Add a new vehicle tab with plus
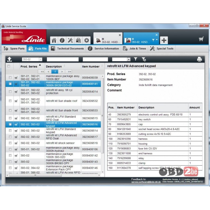The width and height of the screenshot is (210, 210). [x=164, y=40]
